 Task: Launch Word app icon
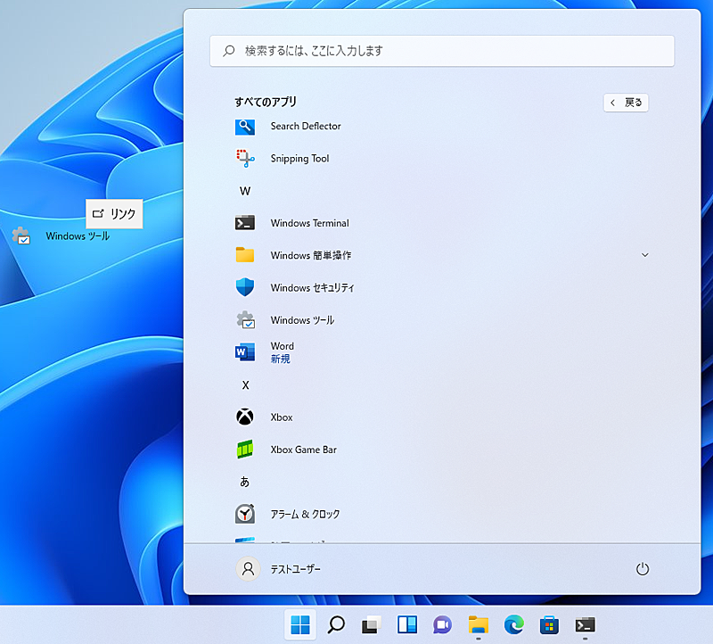[244, 352]
